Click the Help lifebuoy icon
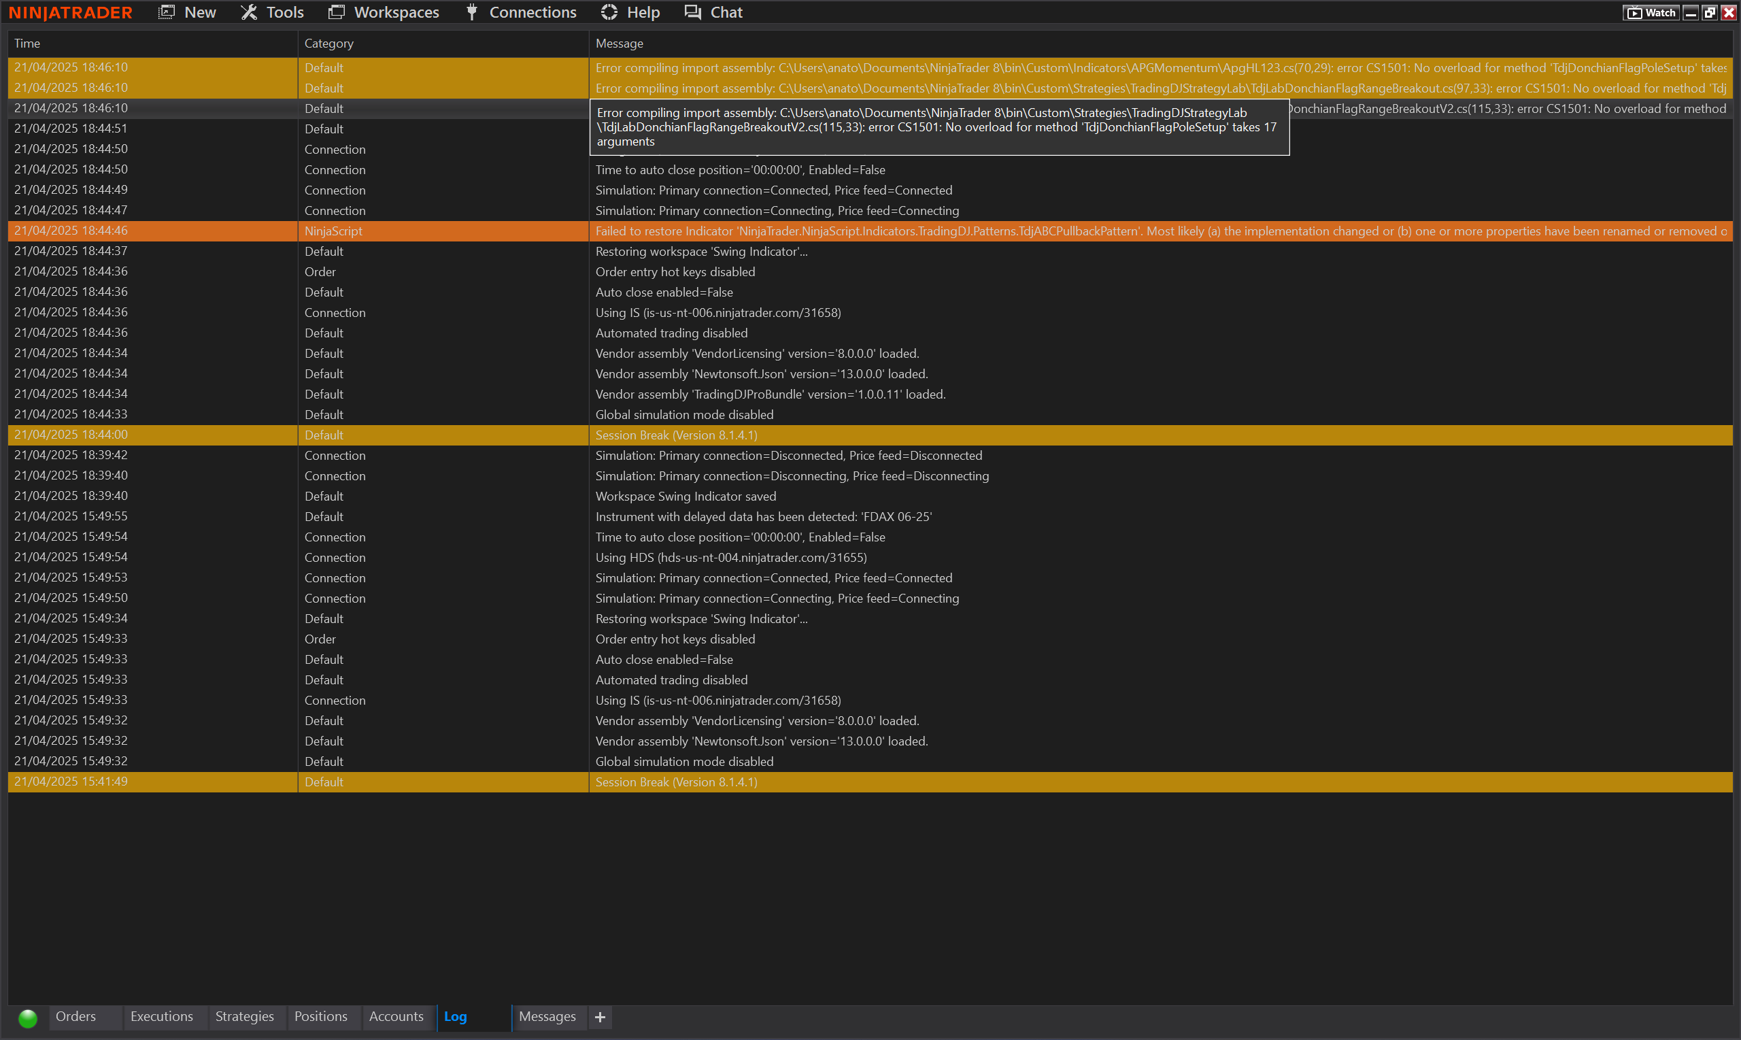1741x1040 pixels. (609, 12)
